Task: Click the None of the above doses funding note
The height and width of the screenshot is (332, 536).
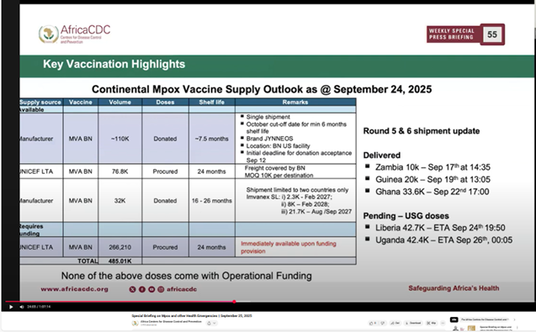Action: pos(186,276)
